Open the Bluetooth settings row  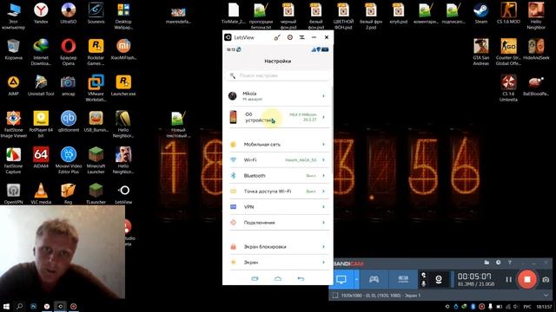(278, 175)
